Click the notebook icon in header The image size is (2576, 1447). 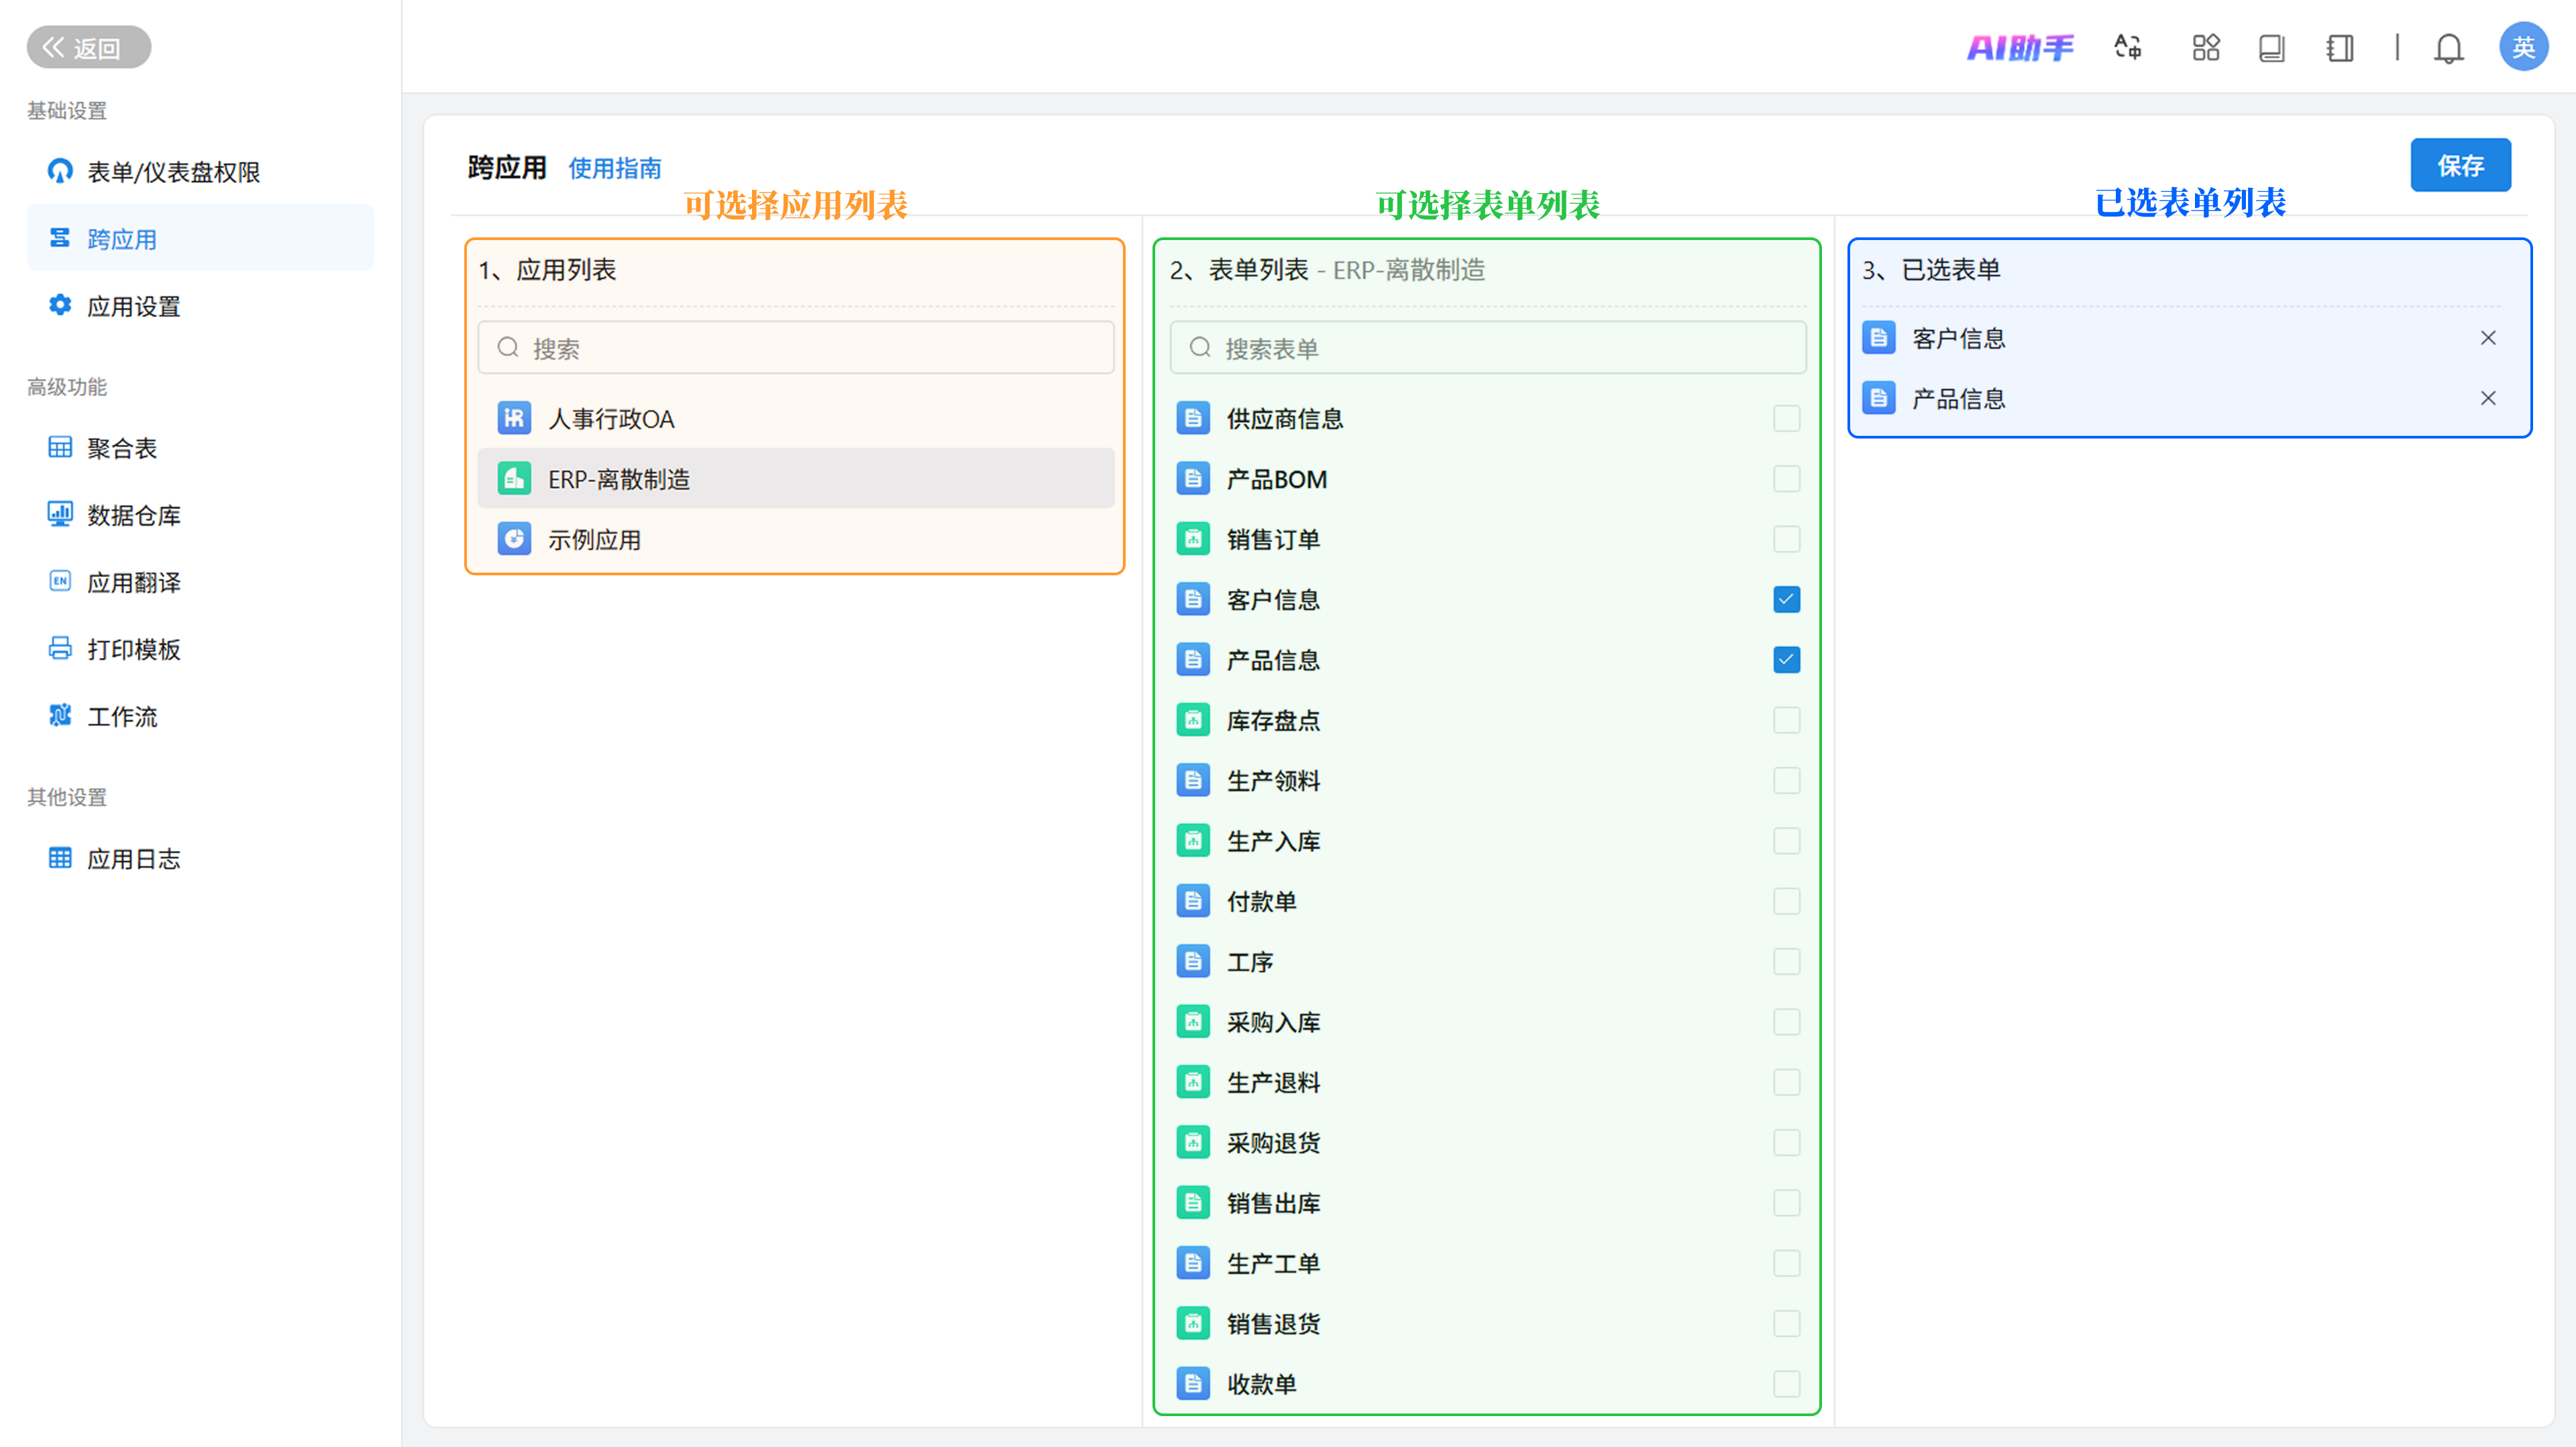(2339, 48)
